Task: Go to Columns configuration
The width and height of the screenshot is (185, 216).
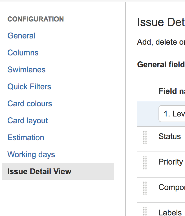Action: pyautogui.click(x=23, y=53)
